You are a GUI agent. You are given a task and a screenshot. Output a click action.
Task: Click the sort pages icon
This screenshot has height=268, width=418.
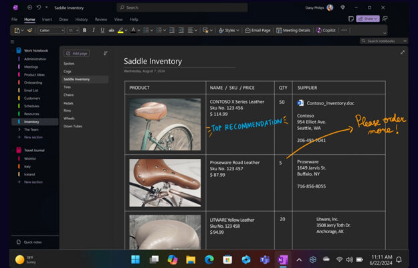click(x=106, y=54)
